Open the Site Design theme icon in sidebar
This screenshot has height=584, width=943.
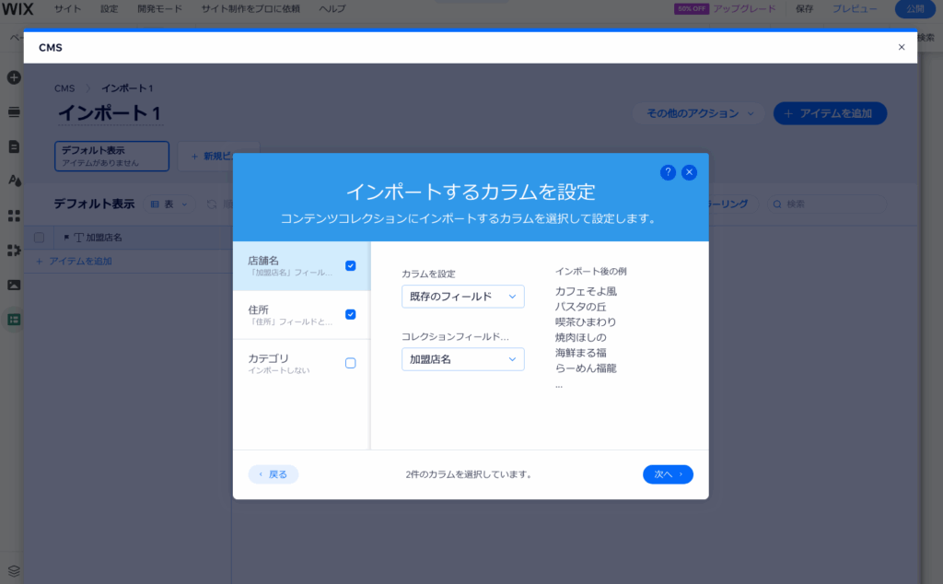tap(13, 181)
